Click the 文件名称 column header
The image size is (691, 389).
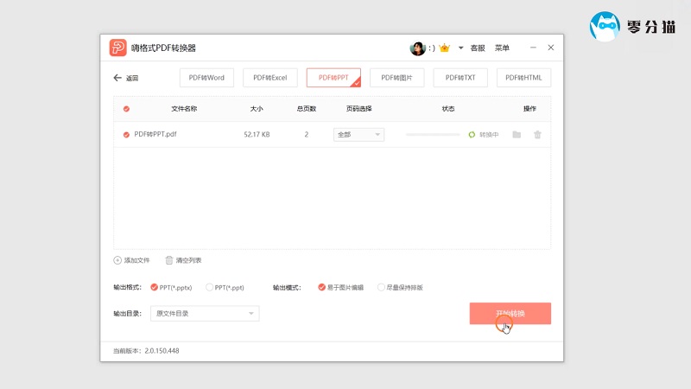(x=184, y=109)
